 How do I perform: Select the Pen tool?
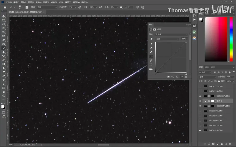pos(4,76)
